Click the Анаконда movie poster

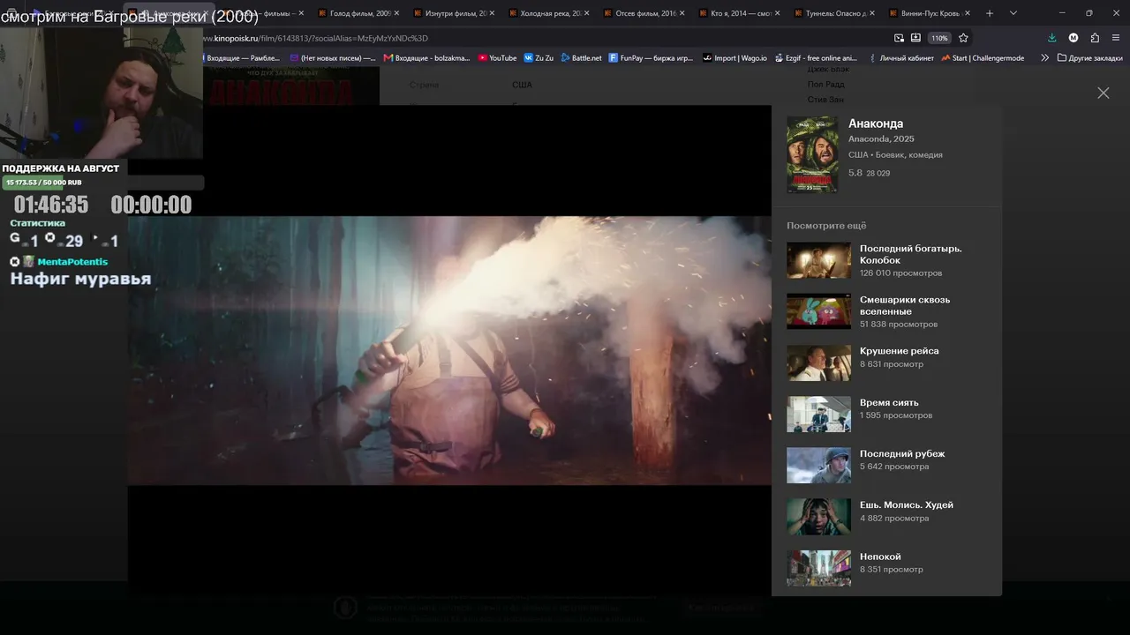pyautogui.click(x=812, y=154)
